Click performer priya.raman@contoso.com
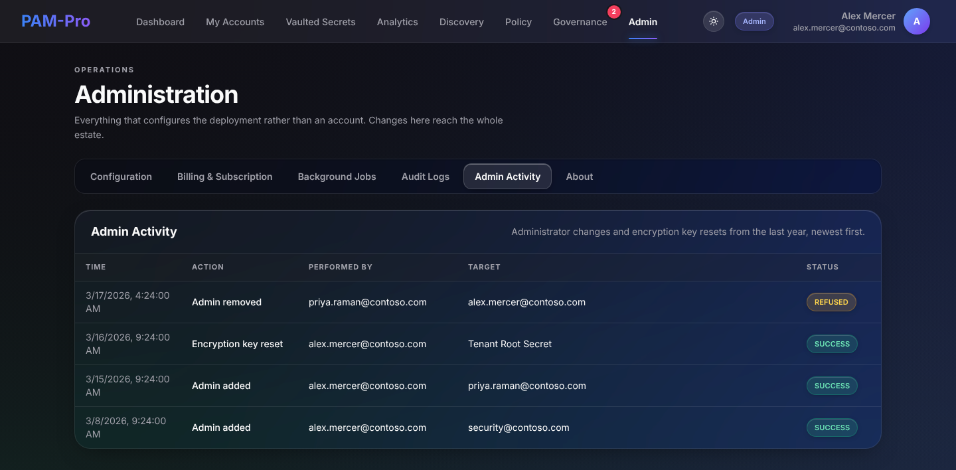 [368, 302]
